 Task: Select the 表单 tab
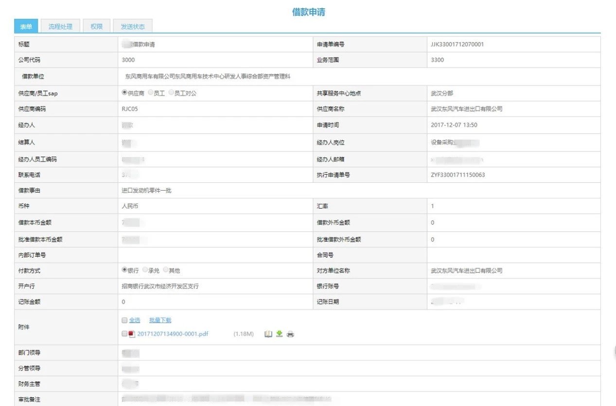pyautogui.click(x=26, y=27)
